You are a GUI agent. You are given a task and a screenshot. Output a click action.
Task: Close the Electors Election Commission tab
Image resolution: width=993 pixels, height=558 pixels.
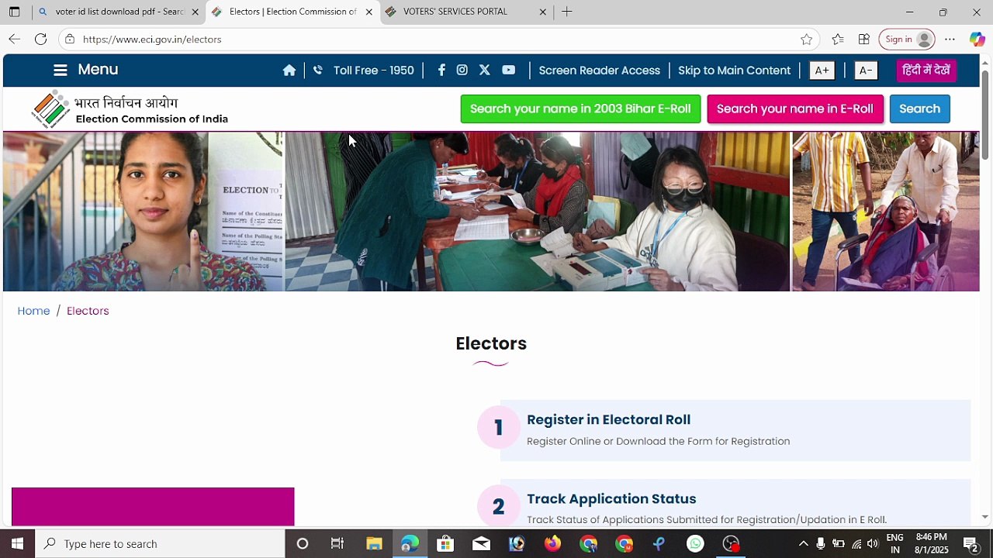click(369, 12)
